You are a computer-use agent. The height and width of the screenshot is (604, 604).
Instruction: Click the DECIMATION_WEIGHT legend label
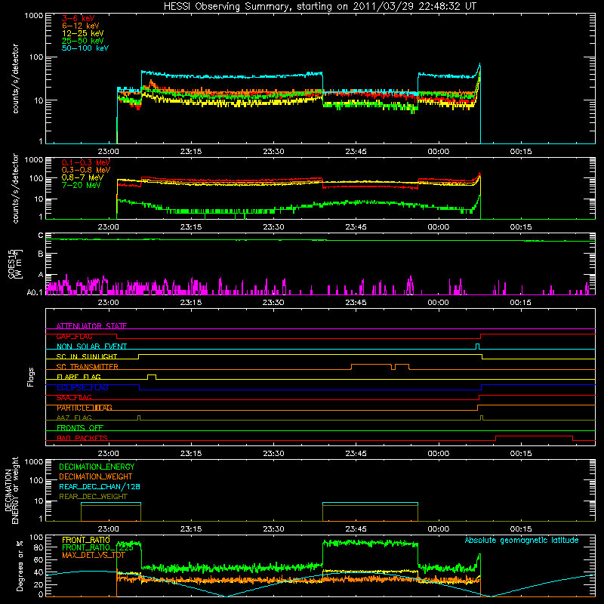[x=96, y=477]
